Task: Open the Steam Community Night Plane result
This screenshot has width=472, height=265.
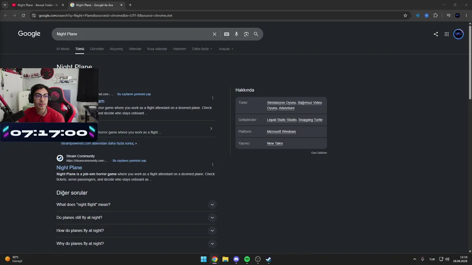Action: point(69,167)
